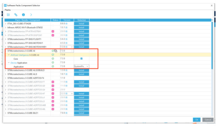
Task: Click the Cancel button
Action: point(208,120)
